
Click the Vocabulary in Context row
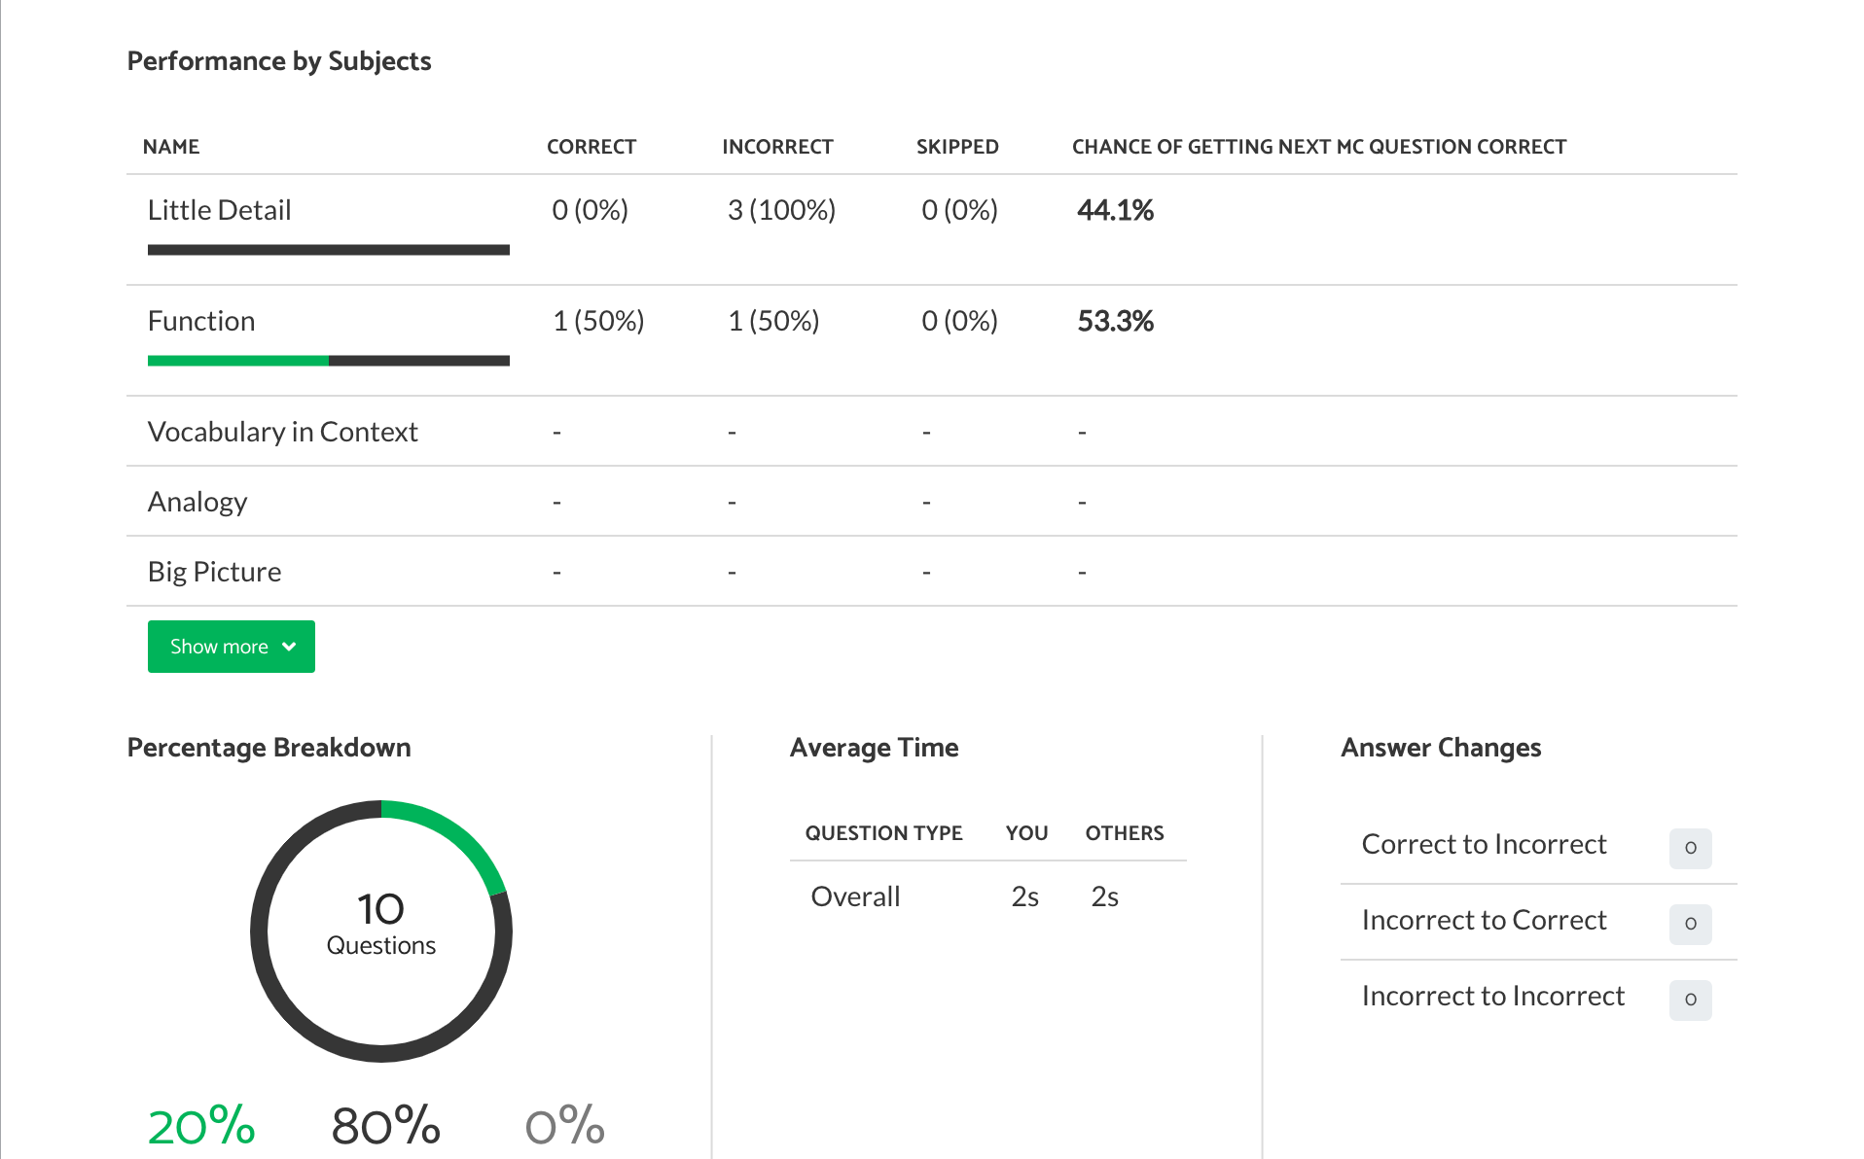(x=283, y=431)
